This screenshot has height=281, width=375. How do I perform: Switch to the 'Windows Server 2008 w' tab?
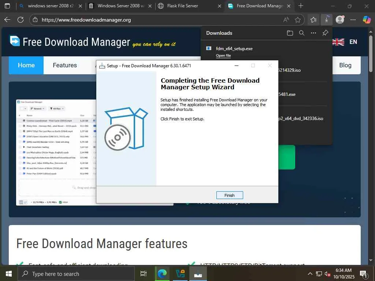121,6
